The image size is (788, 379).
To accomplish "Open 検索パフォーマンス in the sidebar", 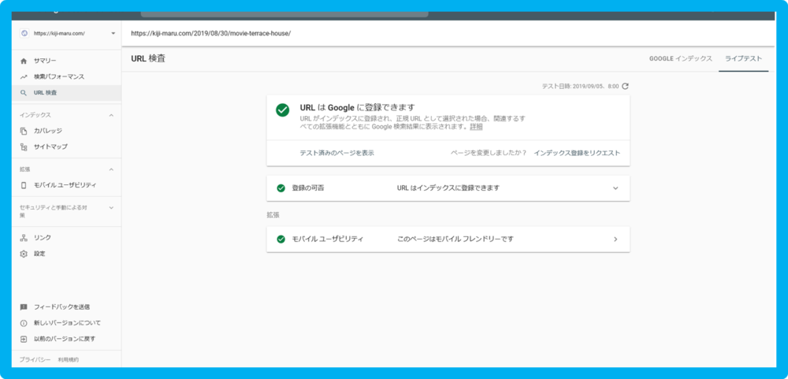I will (x=61, y=77).
